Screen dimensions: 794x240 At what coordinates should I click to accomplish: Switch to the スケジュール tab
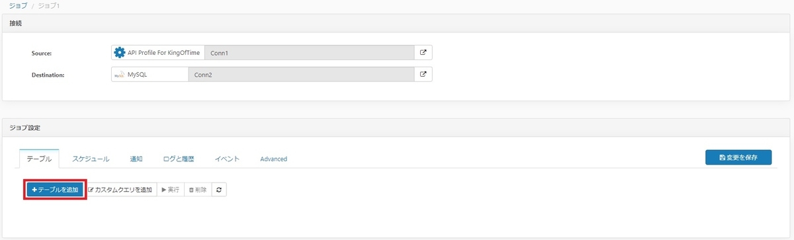pyautogui.click(x=91, y=159)
